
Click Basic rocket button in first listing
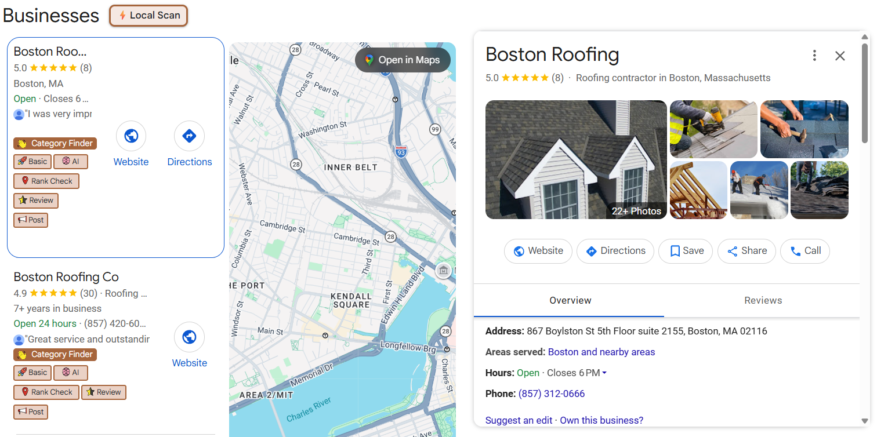point(32,162)
